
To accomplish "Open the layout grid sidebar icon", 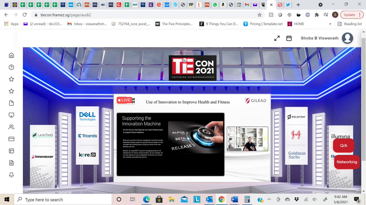I will pyautogui.click(x=11, y=151).
